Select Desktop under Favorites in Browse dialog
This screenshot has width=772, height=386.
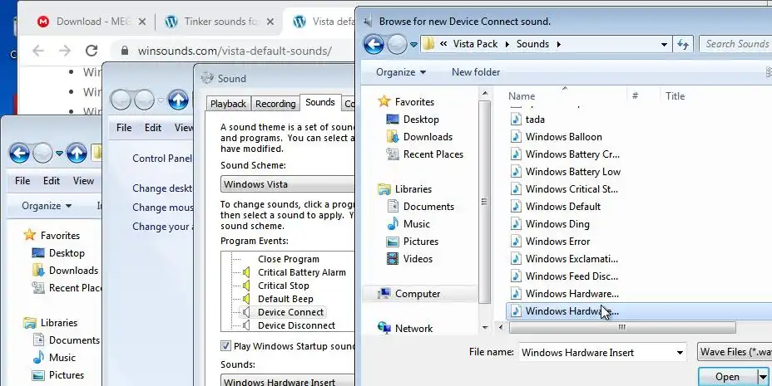(420, 120)
